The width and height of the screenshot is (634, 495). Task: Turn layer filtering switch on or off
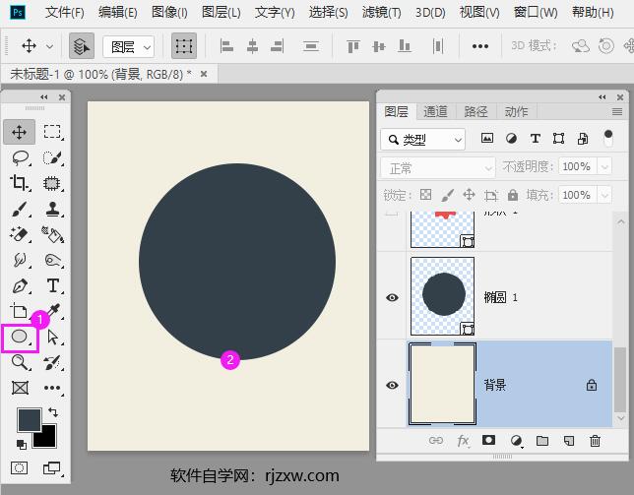click(x=607, y=138)
